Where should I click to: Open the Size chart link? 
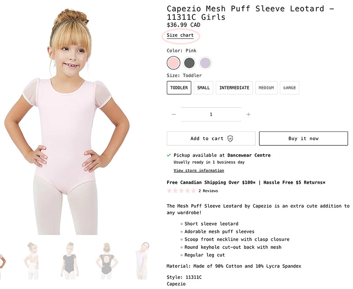point(180,36)
